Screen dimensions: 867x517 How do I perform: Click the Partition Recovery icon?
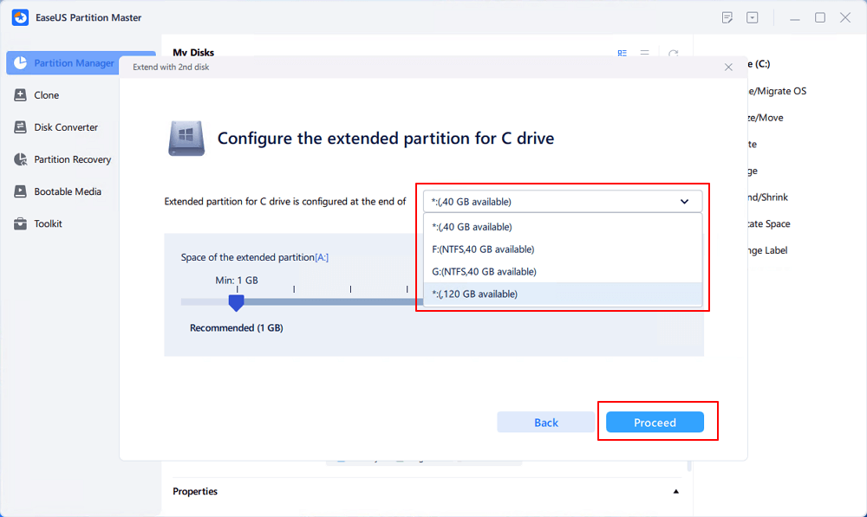click(20, 159)
